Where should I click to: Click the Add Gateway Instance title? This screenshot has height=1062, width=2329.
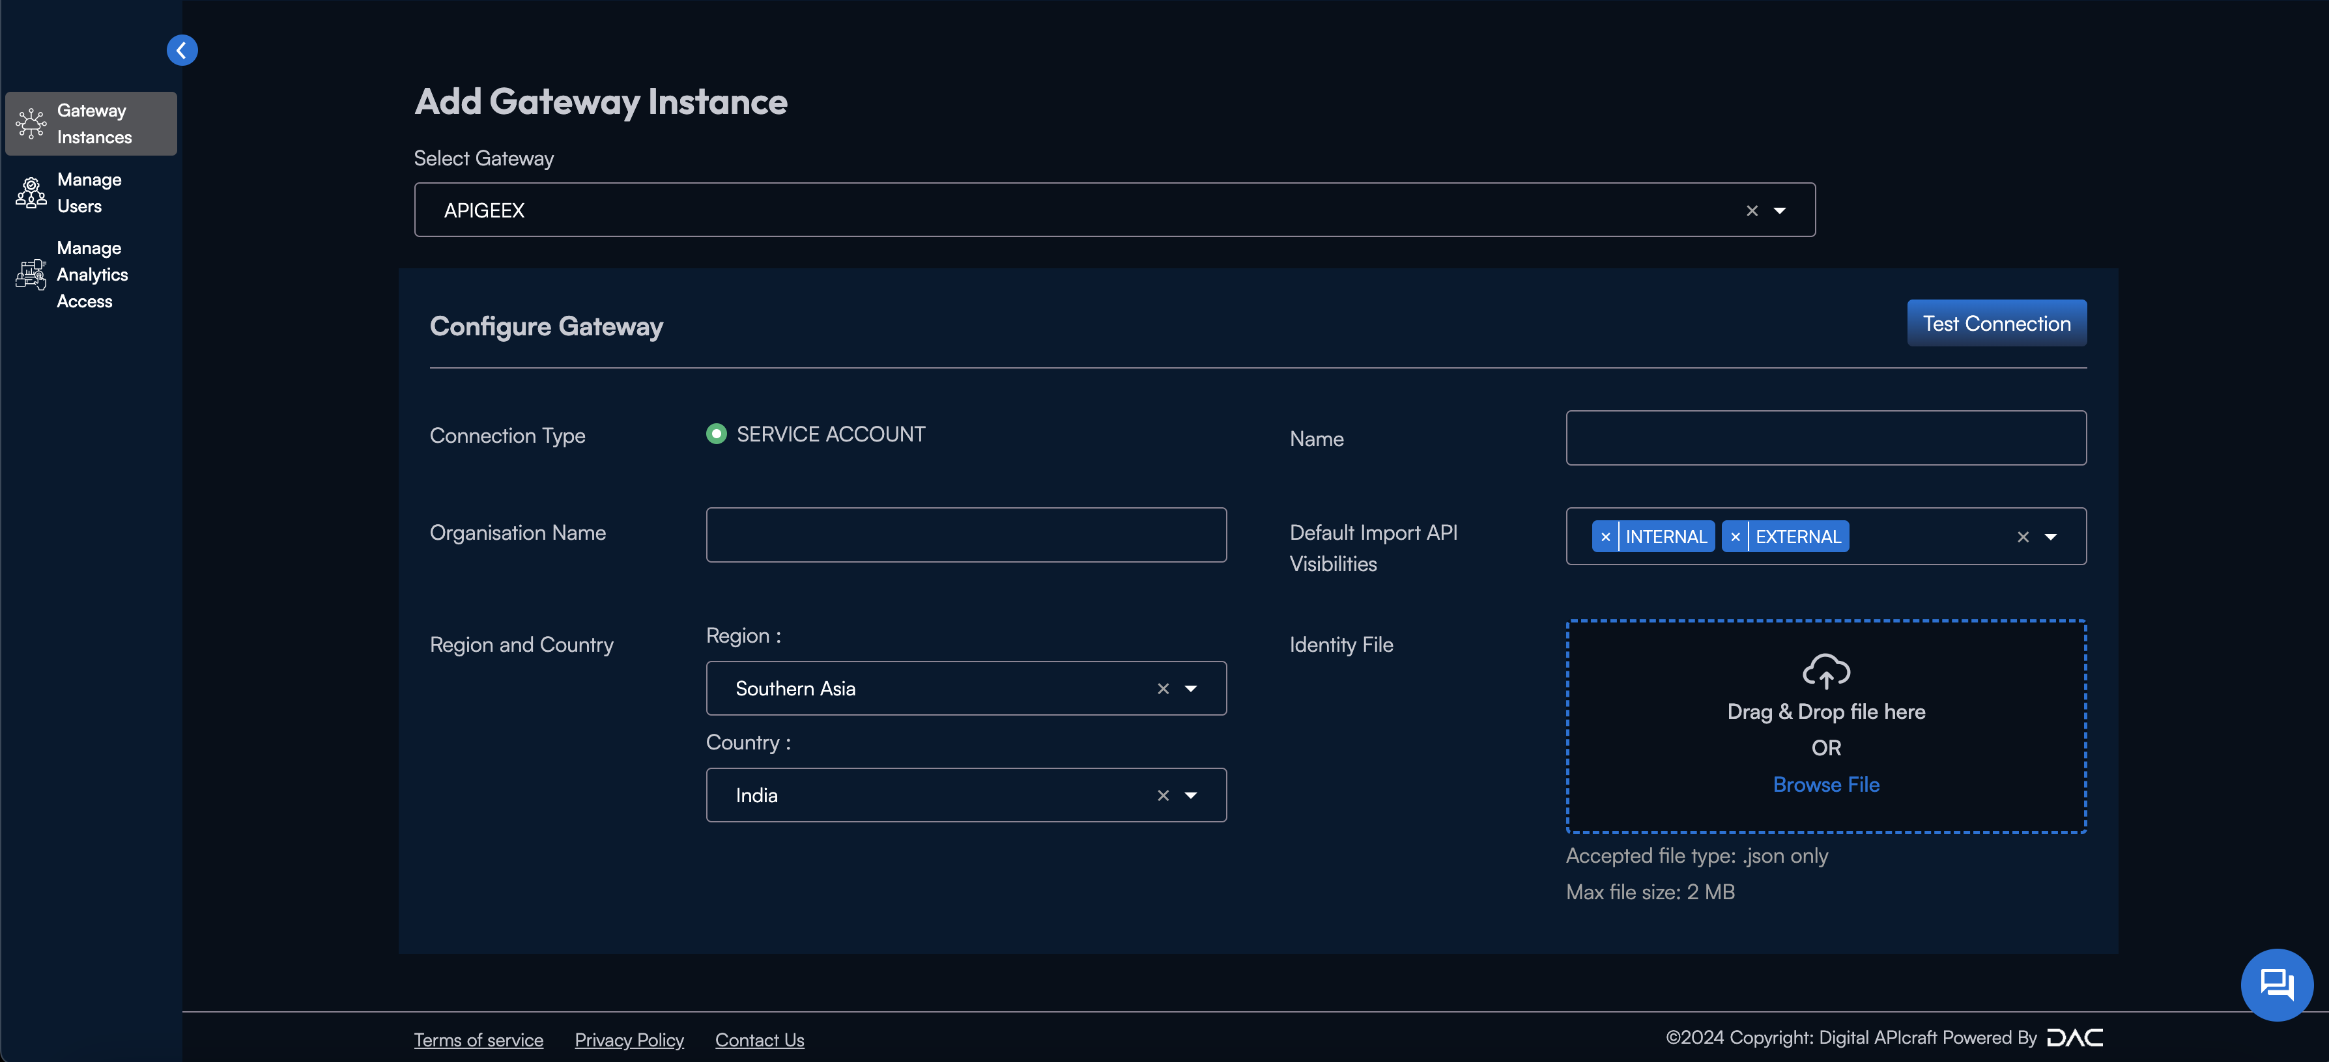click(601, 102)
